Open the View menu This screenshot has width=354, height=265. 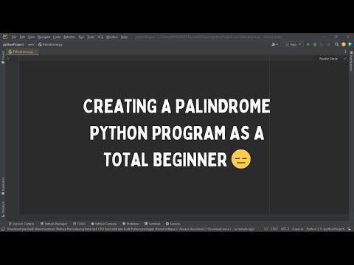(x=31, y=37)
